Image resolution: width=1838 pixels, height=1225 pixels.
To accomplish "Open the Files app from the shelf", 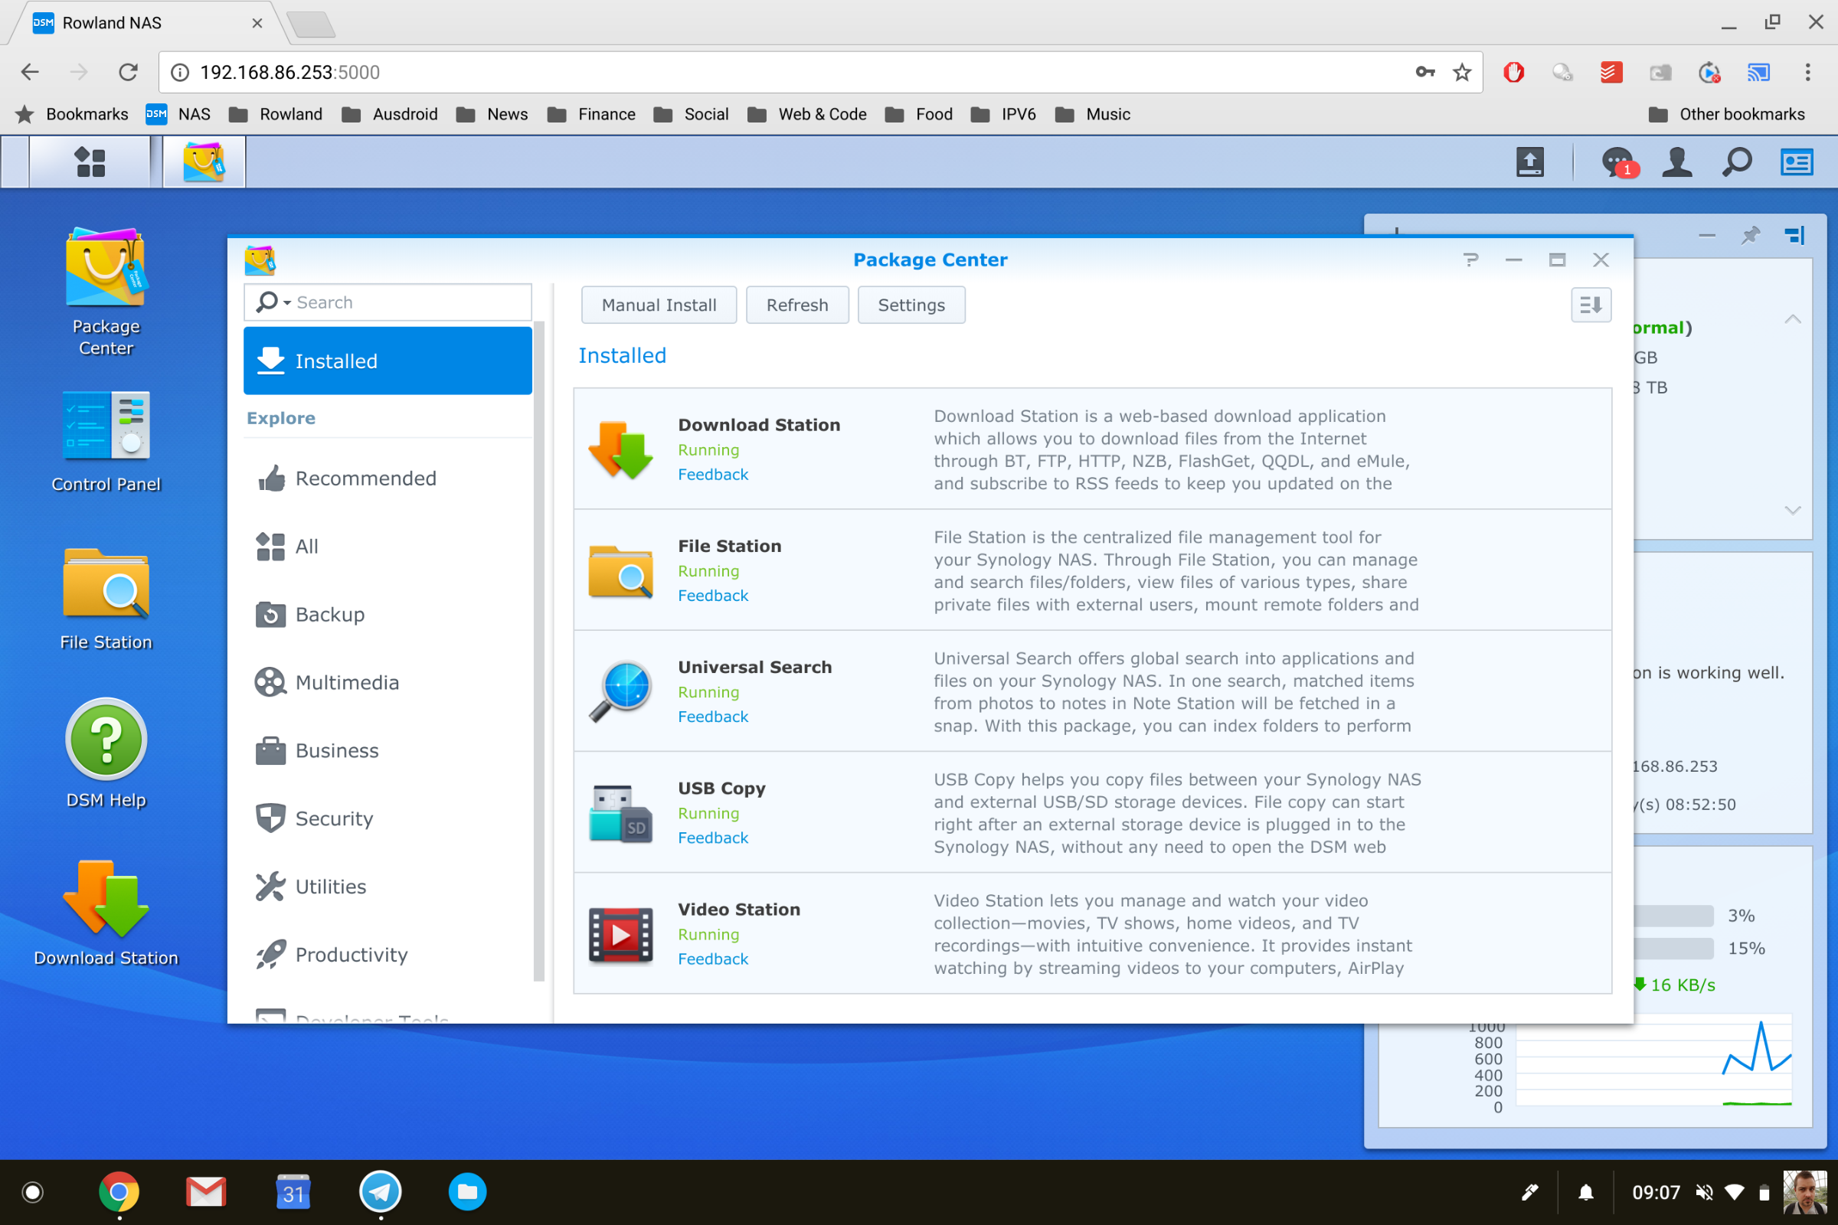I will 467,1191.
